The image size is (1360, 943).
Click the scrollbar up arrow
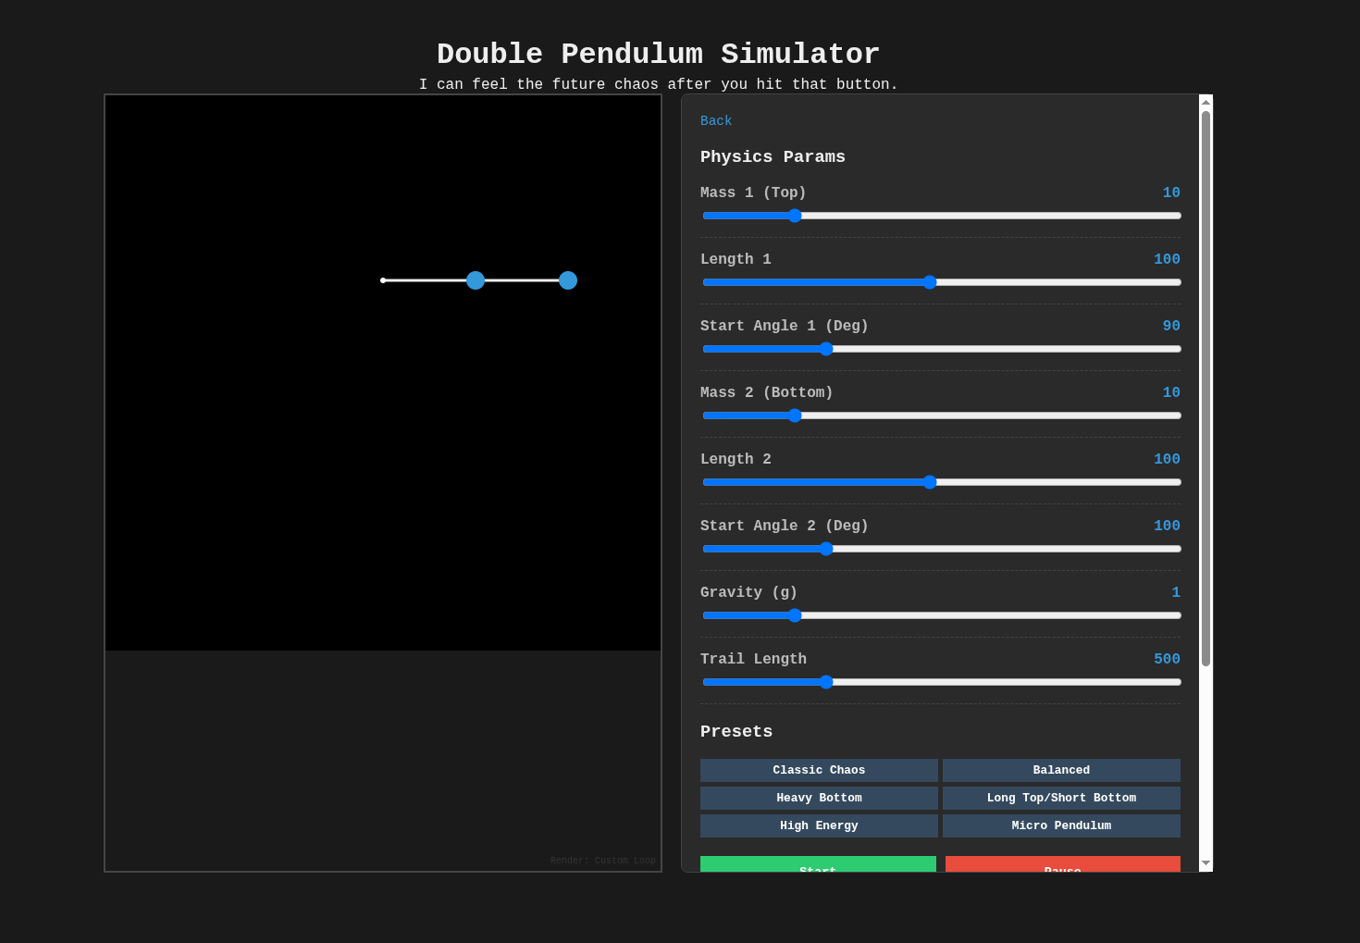pyautogui.click(x=1205, y=102)
